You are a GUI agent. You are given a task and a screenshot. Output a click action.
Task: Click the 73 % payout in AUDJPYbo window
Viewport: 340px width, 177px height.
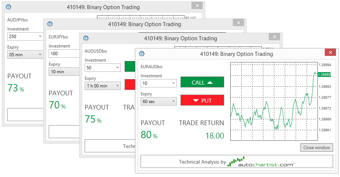16,88
